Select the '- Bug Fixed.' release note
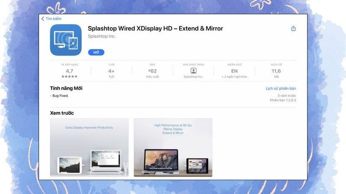Image resolution: width=346 pixels, height=194 pixels. pos(59,96)
